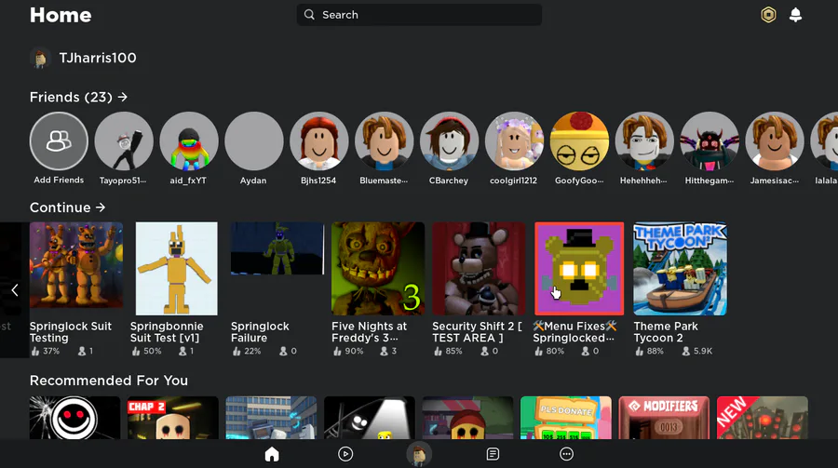838x468 pixels.
Task: Go to the Discover play tab
Action: [x=345, y=454]
